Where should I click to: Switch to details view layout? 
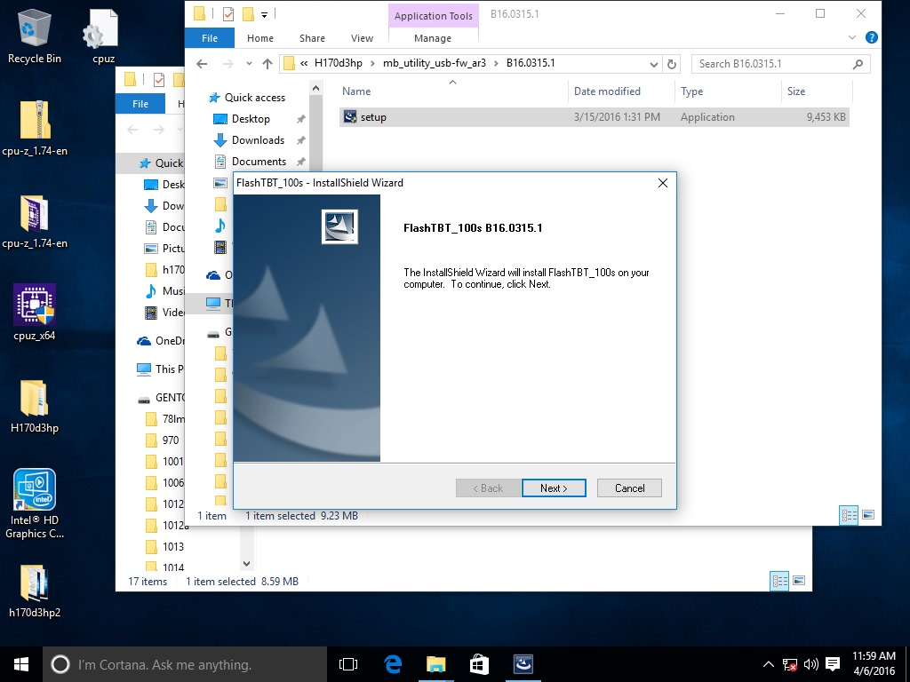click(x=849, y=515)
